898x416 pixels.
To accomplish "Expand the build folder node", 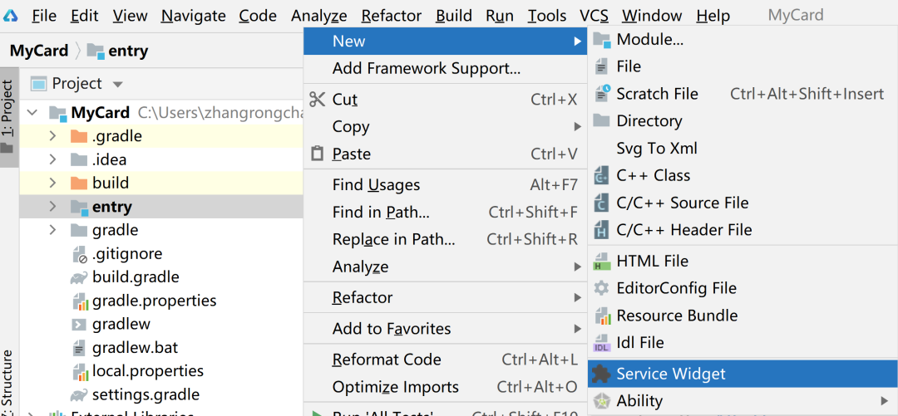I will click(52, 183).
